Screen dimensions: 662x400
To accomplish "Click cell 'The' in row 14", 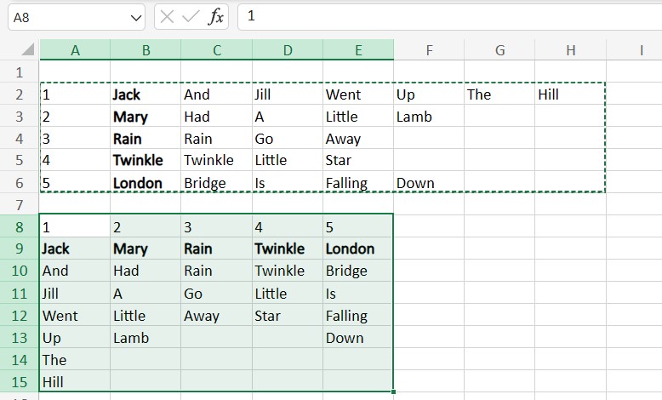I will coord(75,360).
